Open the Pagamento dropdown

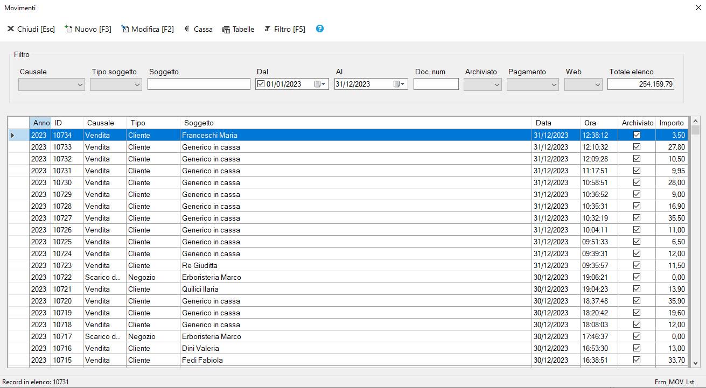click(x=533, y=84)
